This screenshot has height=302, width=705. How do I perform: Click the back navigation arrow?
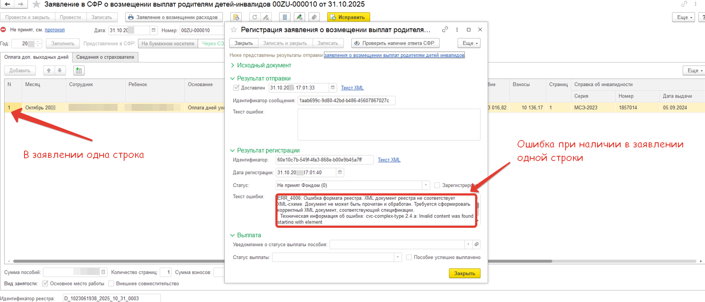click(x=7, y=4)
